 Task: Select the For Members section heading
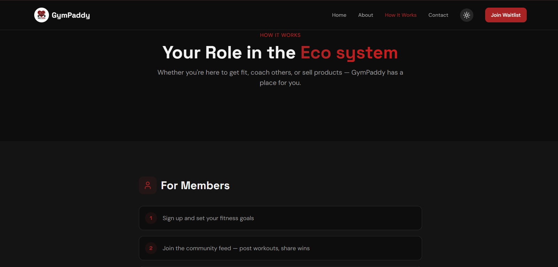coord(195,185)
